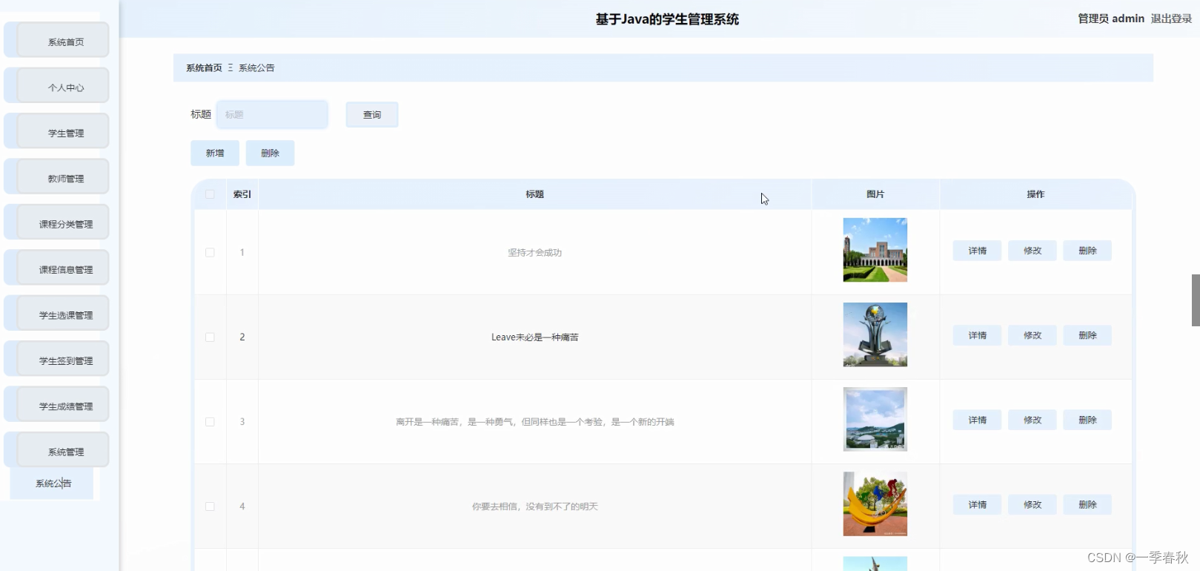Click the 标题 column header
This screenshot has height=571, width=1200.
(x=535, y=194)
